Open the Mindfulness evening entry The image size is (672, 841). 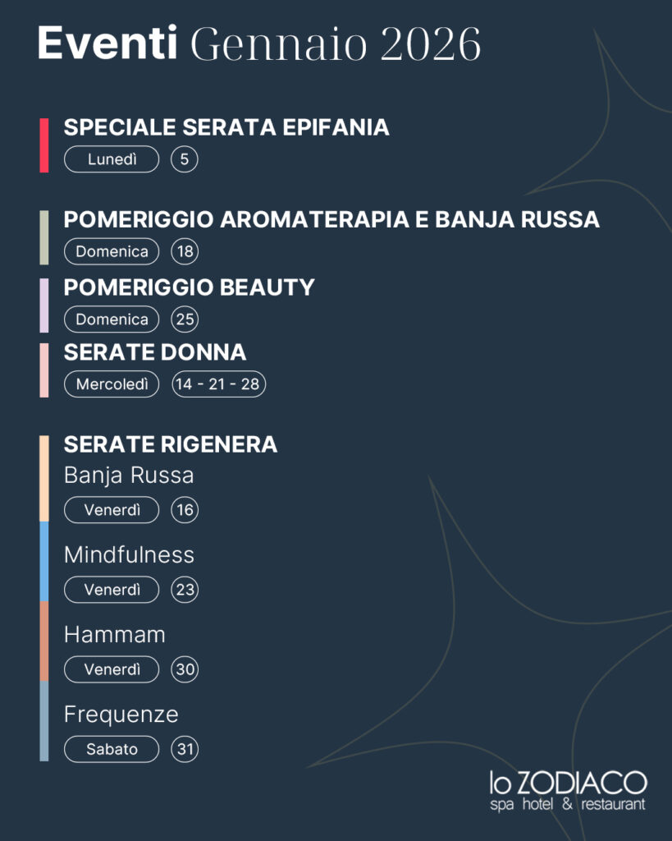[x=129, y=554]
